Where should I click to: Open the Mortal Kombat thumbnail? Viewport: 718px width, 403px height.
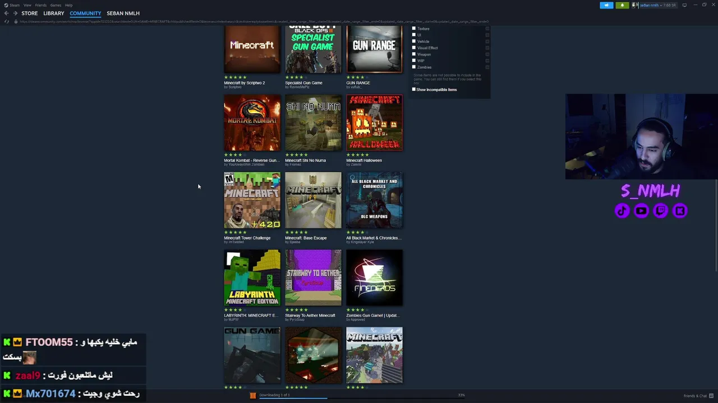pyautogui.click(x=252, y=123)
